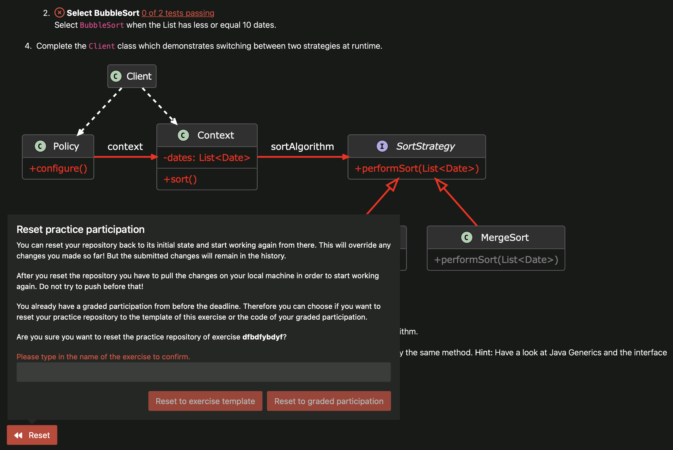
Task: Click the interface icon on SortStrategy
Action: (382, 146)
